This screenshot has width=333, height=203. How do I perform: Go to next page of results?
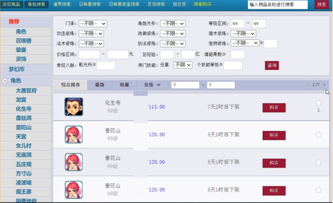coord(325,85)
